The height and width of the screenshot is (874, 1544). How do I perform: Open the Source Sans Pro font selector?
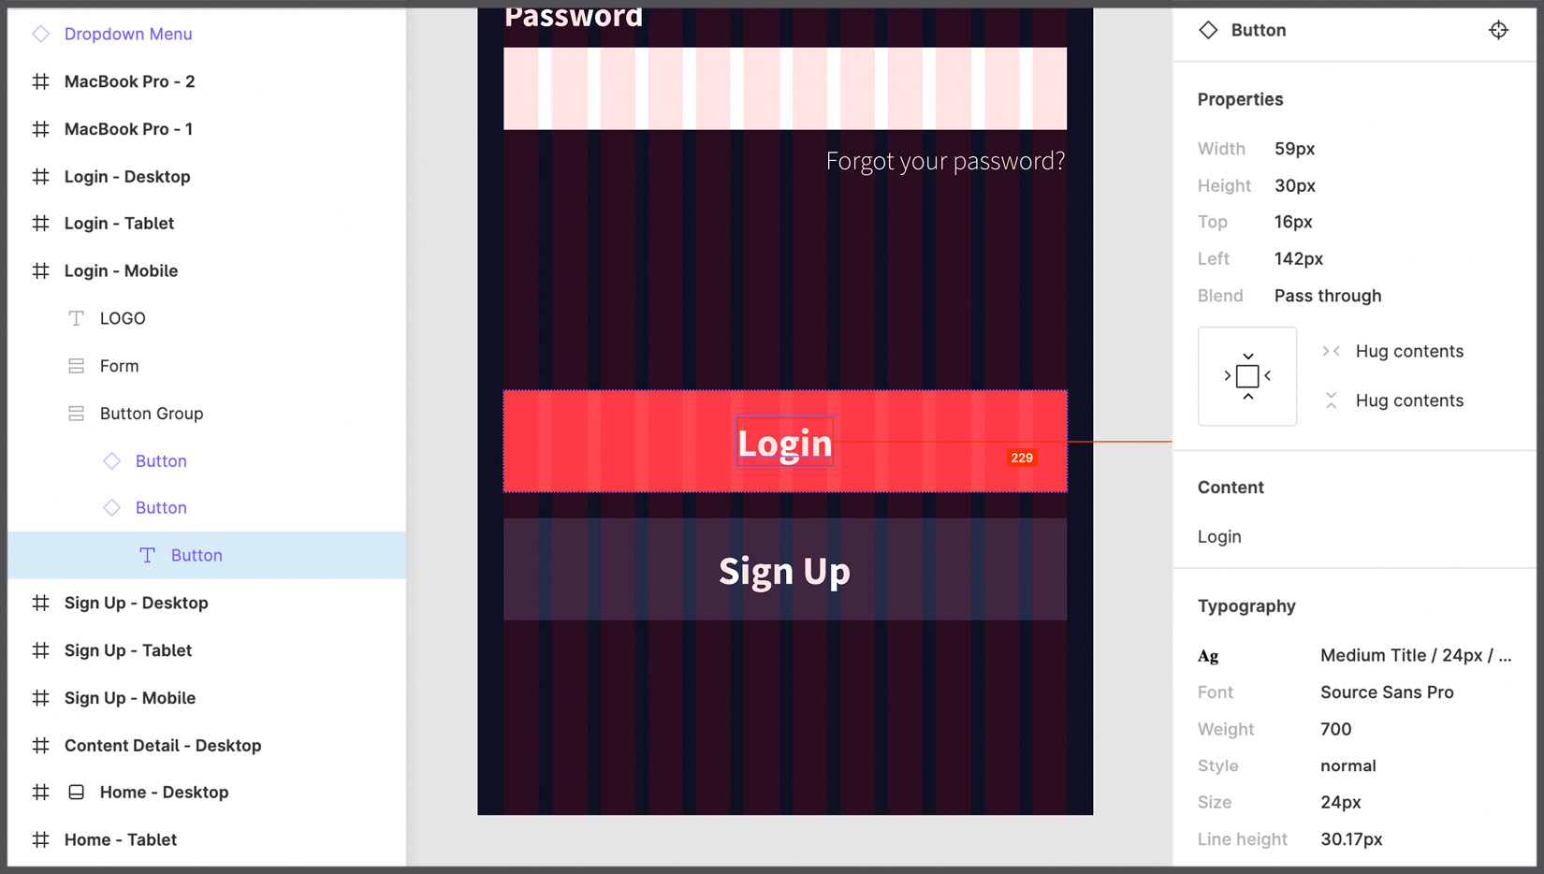coord(1387,692)
